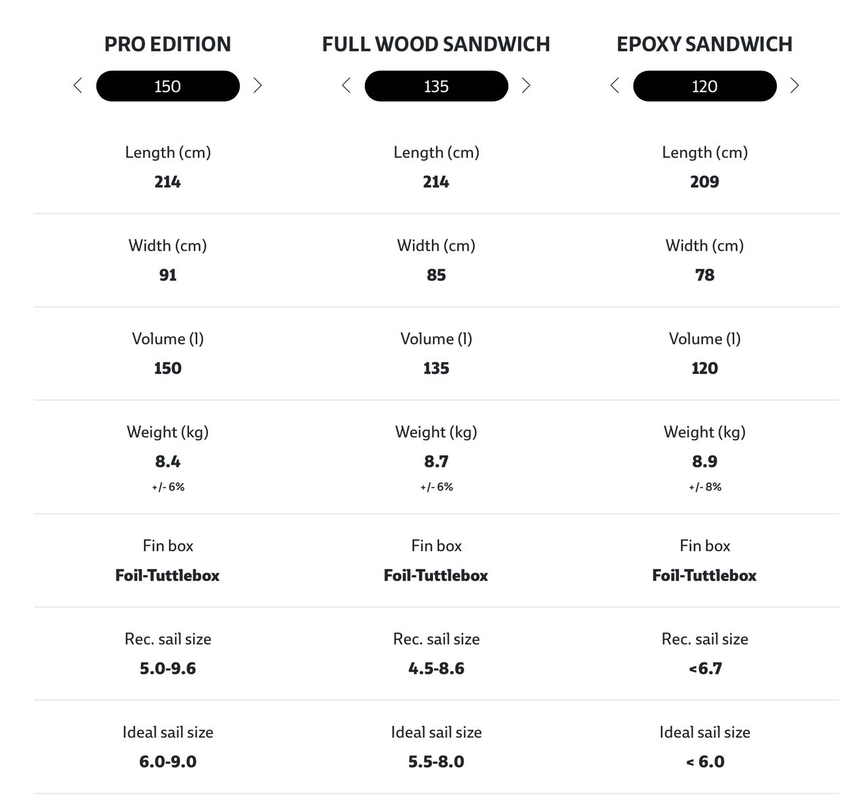
Task: Go to next Full Wood Sandwich size
Action: pyautogui.click(x=526, y=85)
